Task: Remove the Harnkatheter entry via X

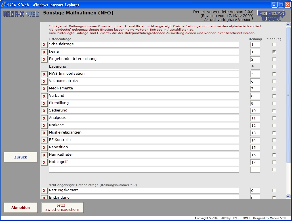Action: click(44, 155)
